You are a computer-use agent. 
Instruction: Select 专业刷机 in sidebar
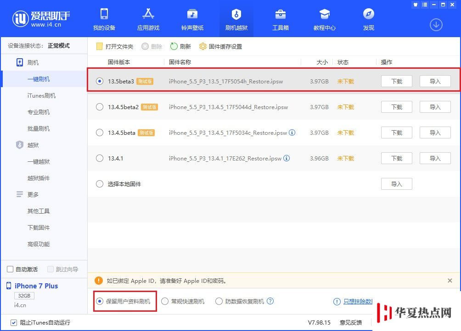pyautogui.click(x=39, y=112)
